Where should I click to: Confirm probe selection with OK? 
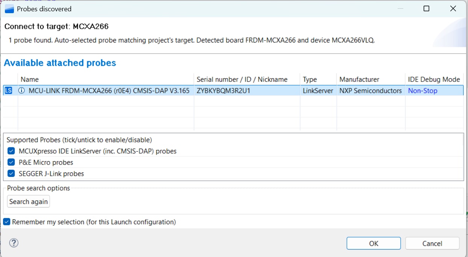373,243
